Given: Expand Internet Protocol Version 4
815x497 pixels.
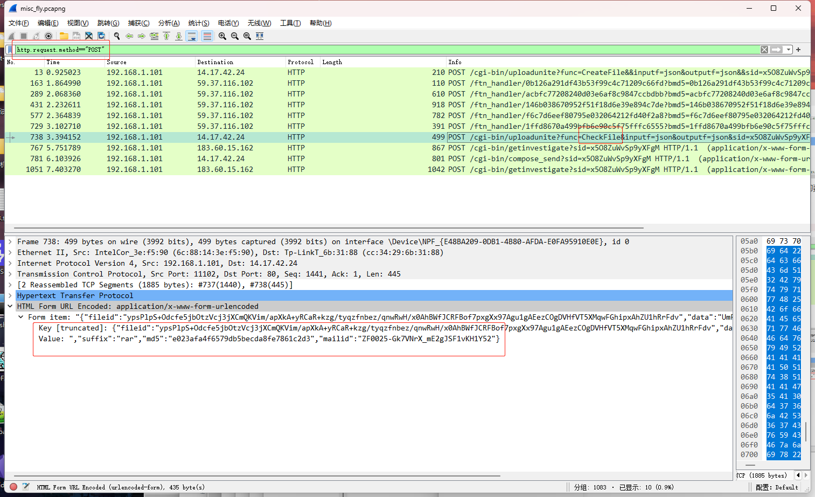Looking at the screenshot, I should [x=10, y=263].
